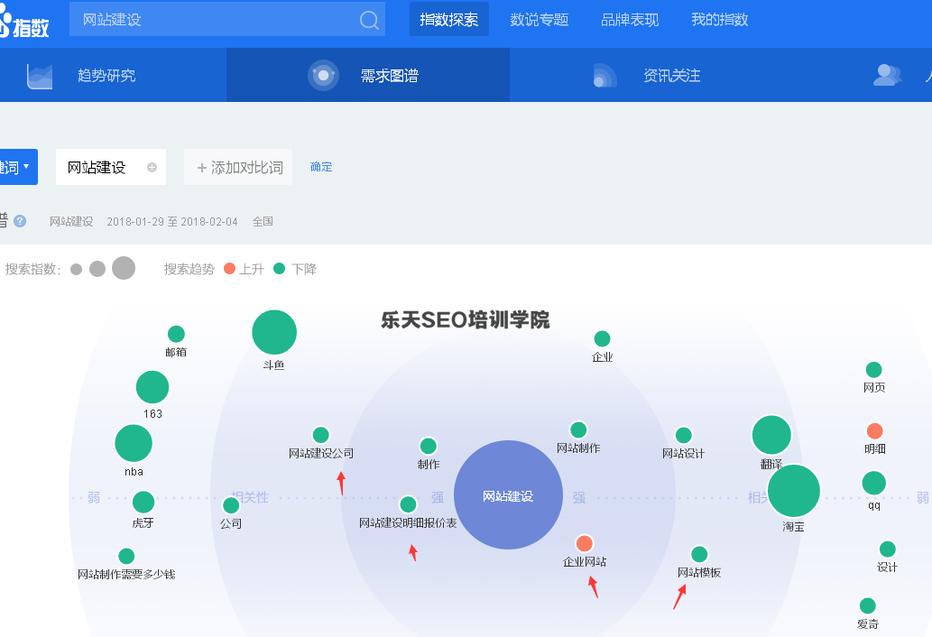Click the target icon next to 需求图谱
The image size is (932, 637).
[323, 75]
